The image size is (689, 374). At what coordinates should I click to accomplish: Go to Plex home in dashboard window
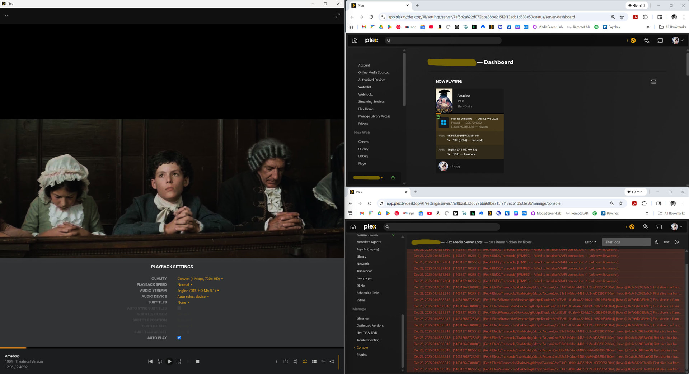[355, 40]
